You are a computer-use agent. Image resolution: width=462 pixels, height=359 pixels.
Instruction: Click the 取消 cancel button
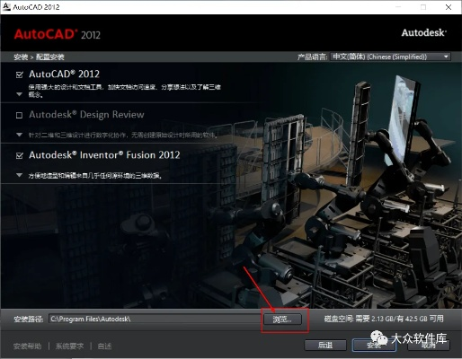429,346
